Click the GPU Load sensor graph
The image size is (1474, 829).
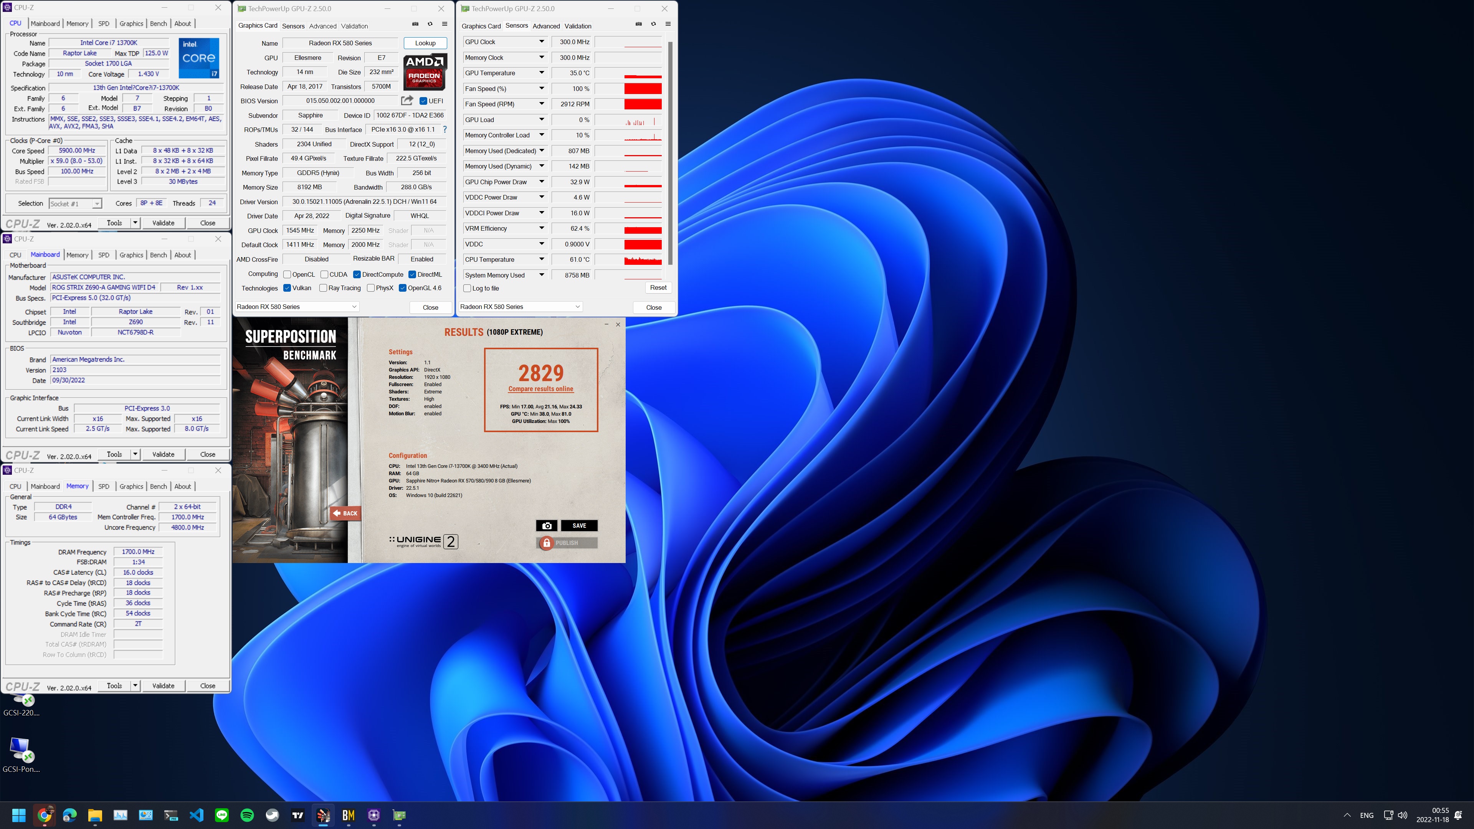point(628,120)
